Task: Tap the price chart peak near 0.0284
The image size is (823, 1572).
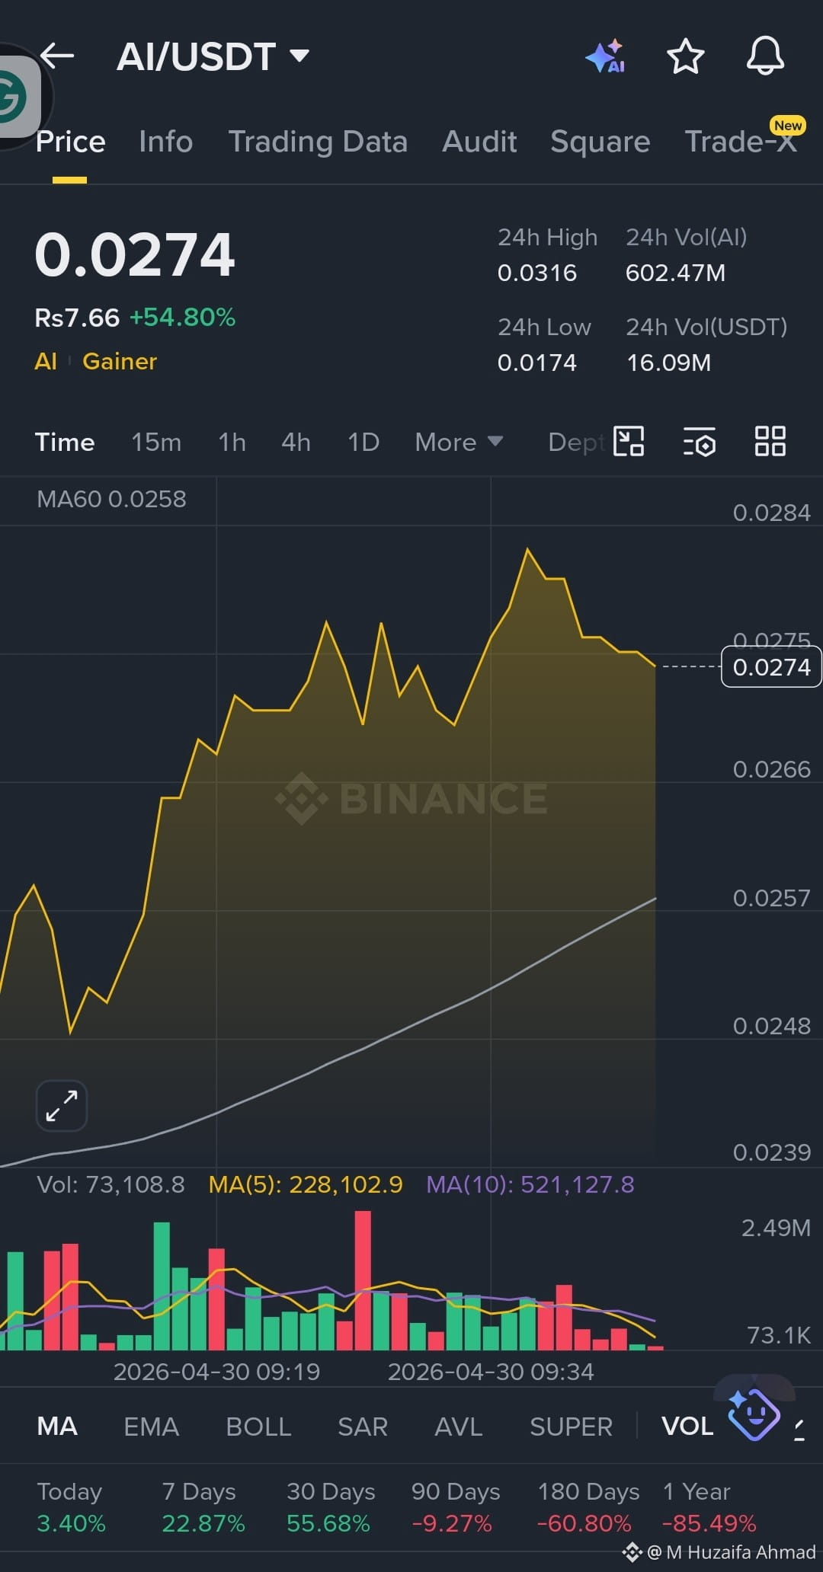Action: pos(527,549)
